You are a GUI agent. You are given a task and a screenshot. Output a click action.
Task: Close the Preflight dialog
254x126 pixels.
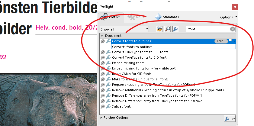(x=235, y=7)
